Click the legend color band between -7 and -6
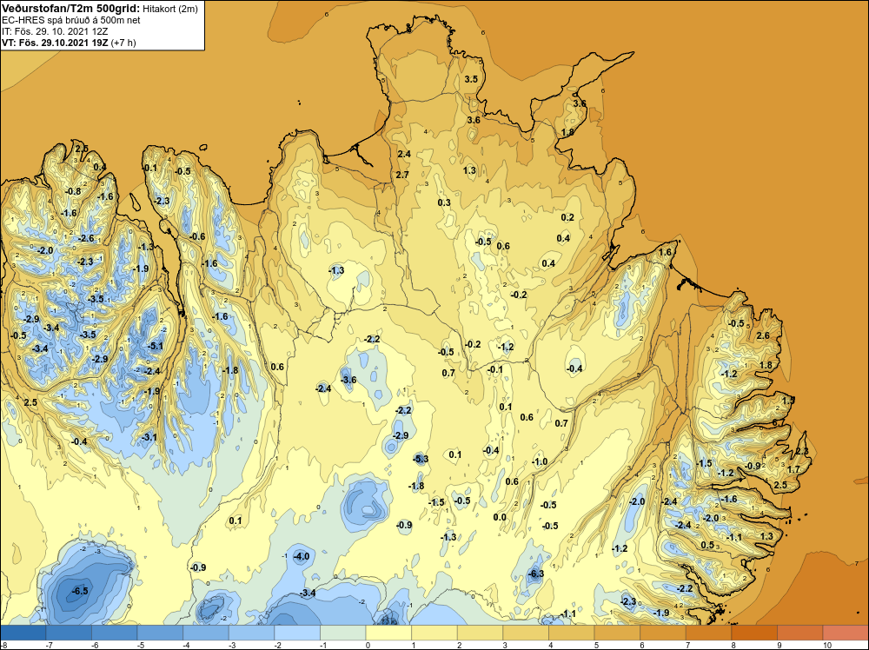869x650 pixels. [x=70, y=633]
